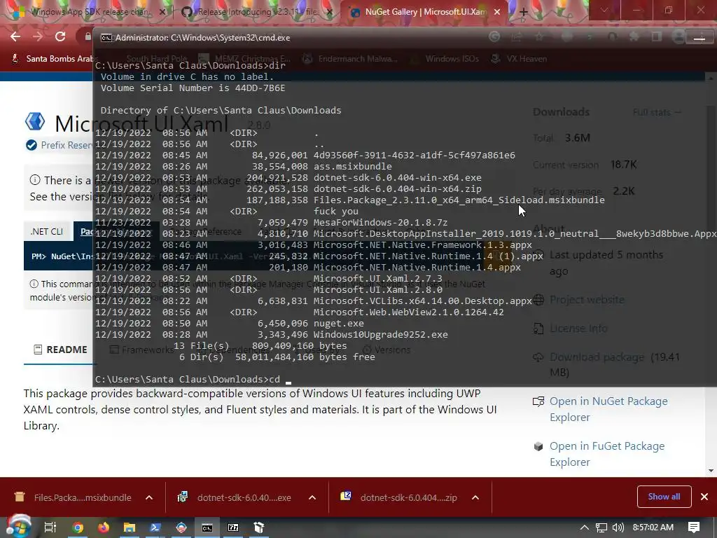Image resolution: width=717 pixels, height=538 pixels.
Task: Close the downloads bar
Action: point(704,497)
